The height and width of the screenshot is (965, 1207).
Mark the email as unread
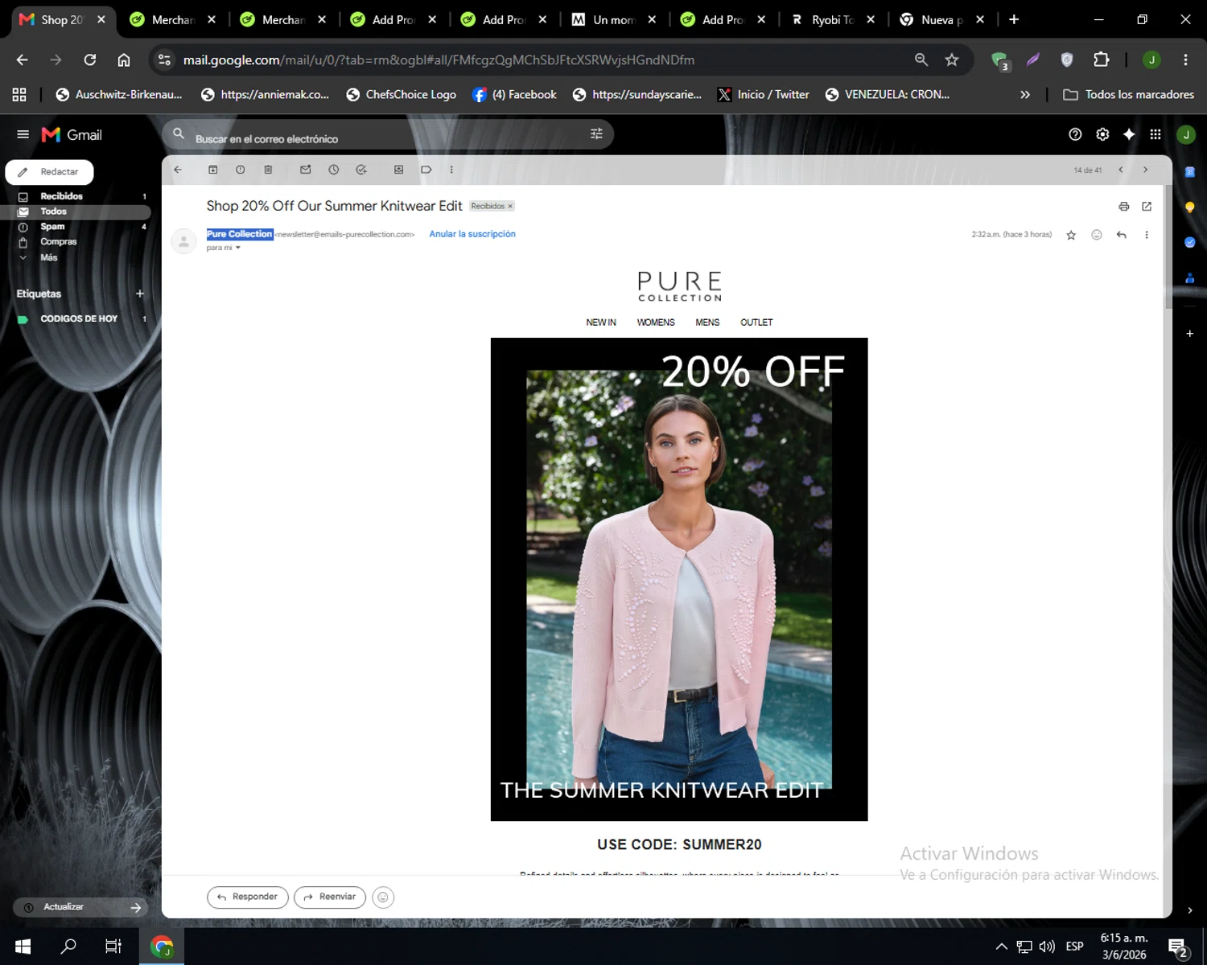tap(306, 170)
